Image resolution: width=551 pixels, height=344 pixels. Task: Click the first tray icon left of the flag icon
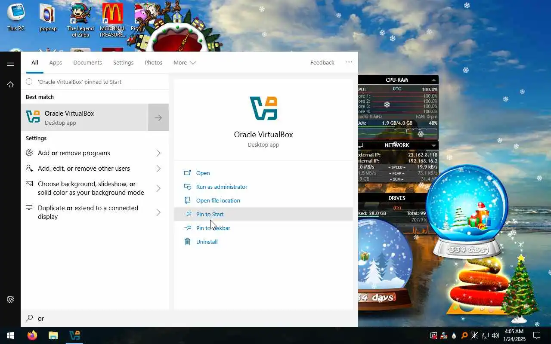coord(433,335)
